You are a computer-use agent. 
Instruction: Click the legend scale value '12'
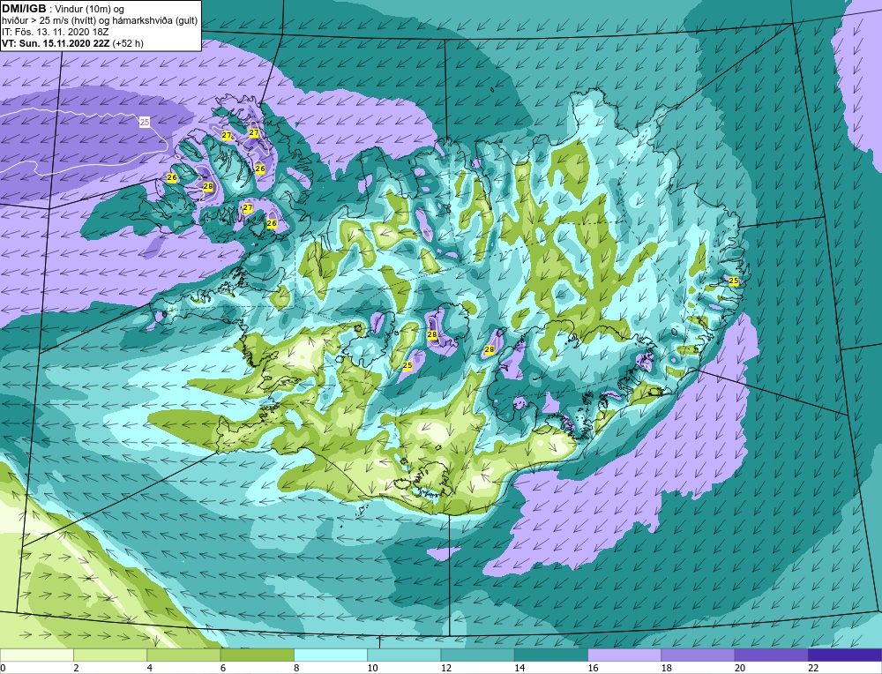[446, 668]
